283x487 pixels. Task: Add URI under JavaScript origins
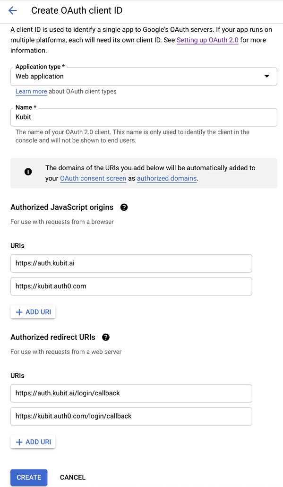(x=33, y=312)
